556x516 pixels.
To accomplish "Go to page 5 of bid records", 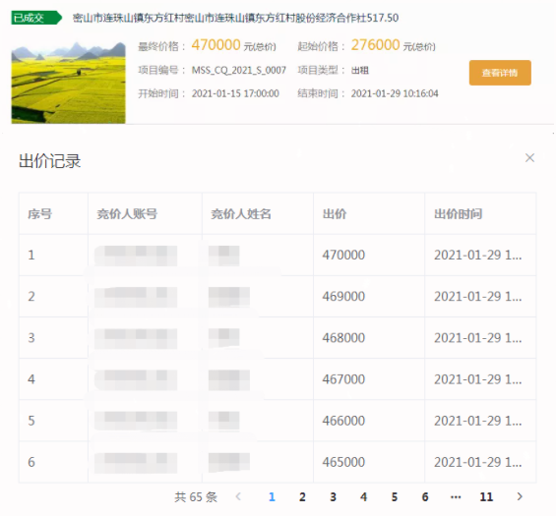I will pyautogui.click(x=395, y=496).
